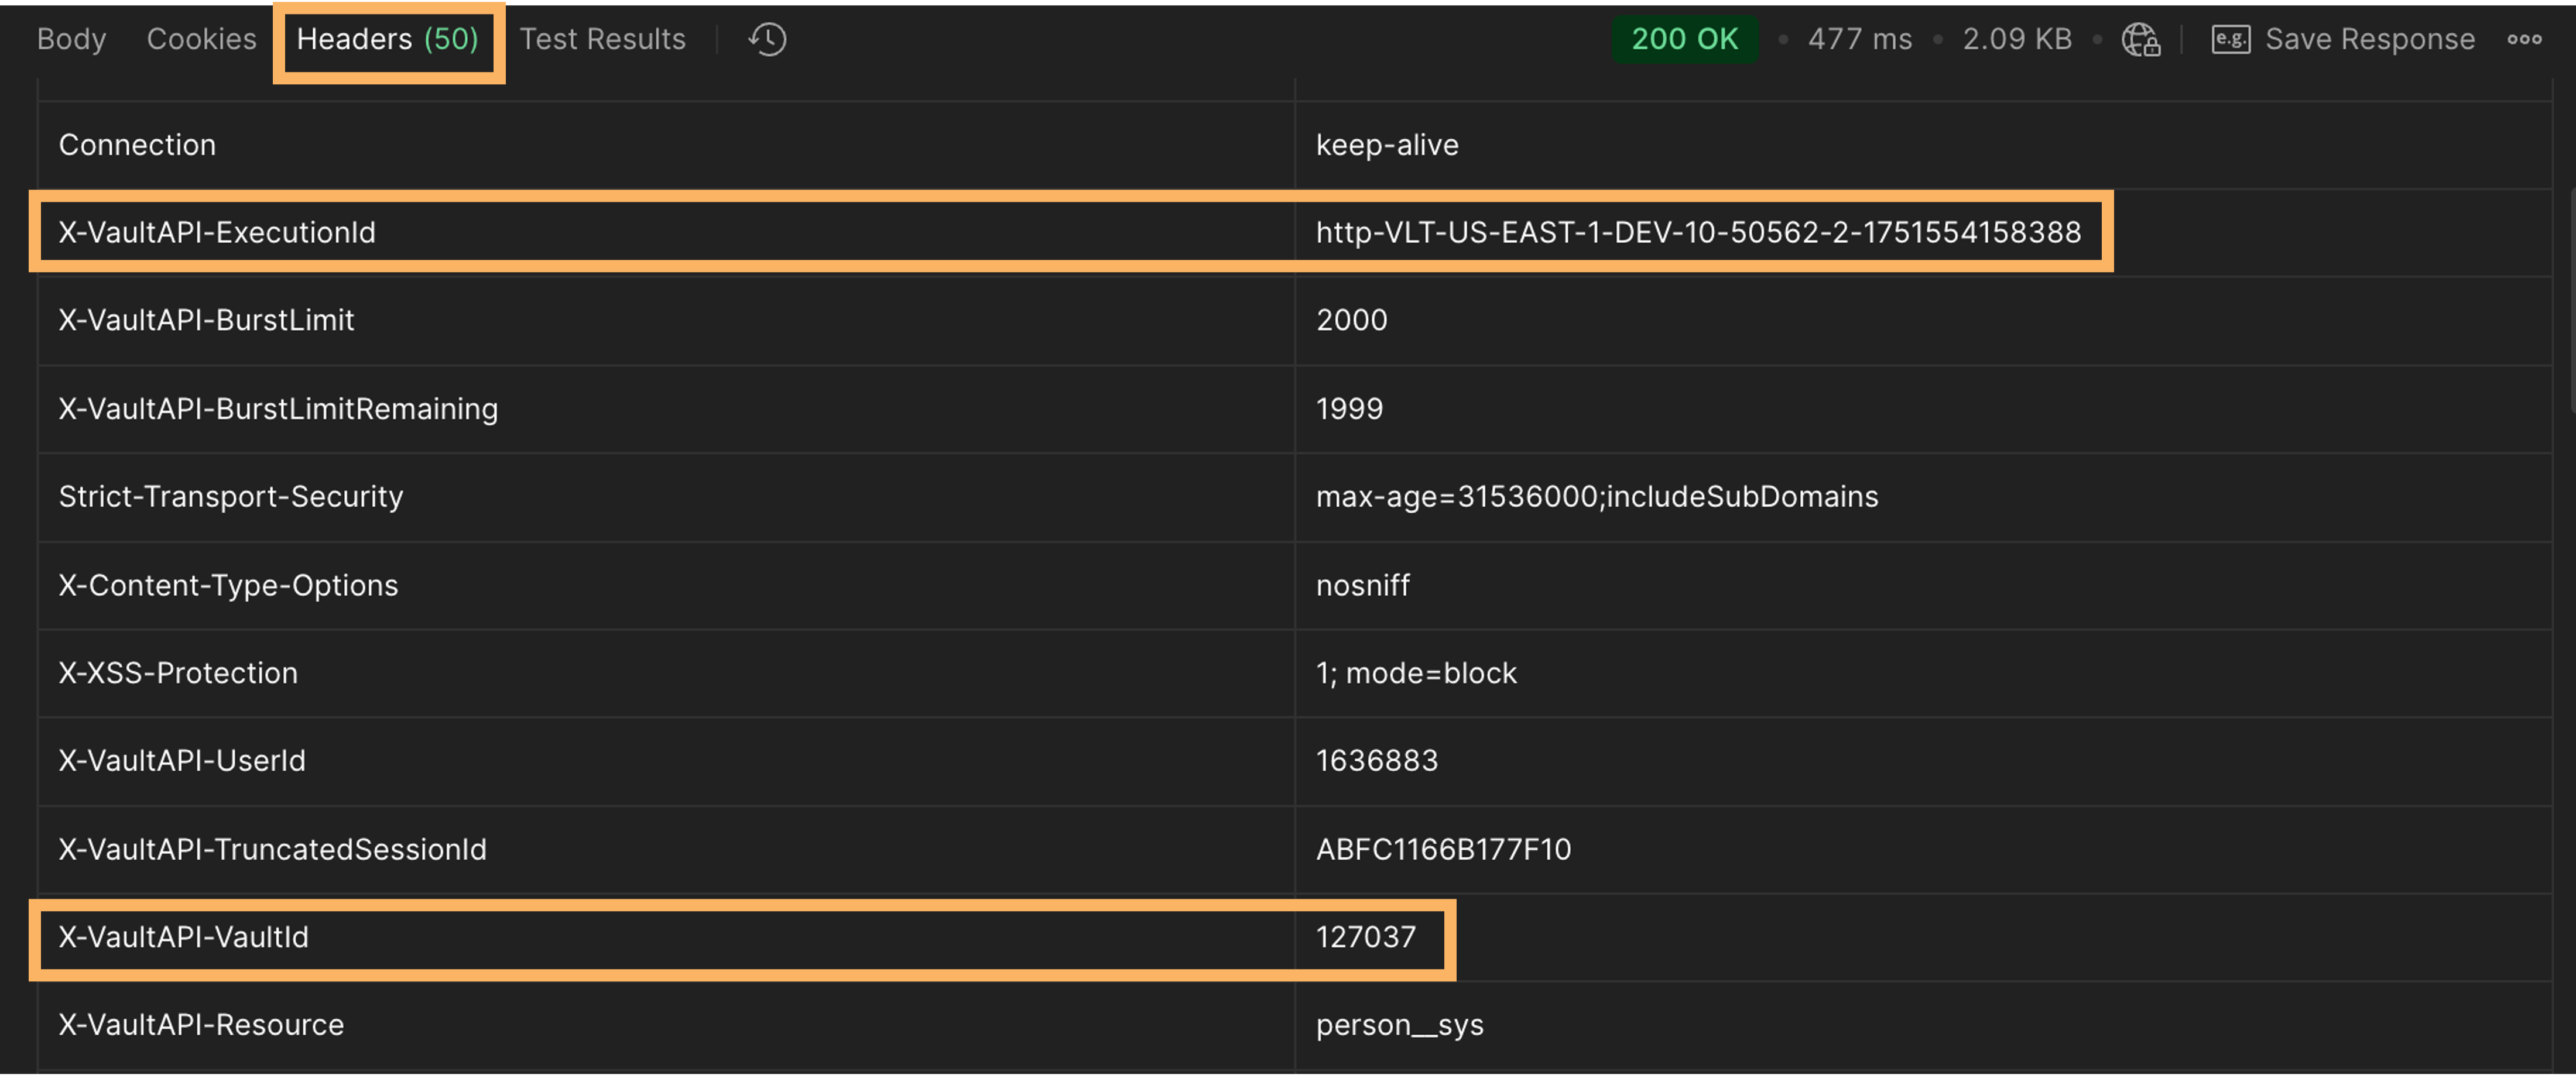Click the X-VaultAPI-VaultId value 127037
The image size is (2576, 1075).
(1365, 937)
